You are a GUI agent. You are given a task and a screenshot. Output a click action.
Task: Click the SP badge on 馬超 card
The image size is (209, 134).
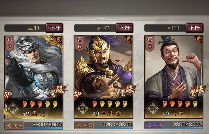coord(8,94)
